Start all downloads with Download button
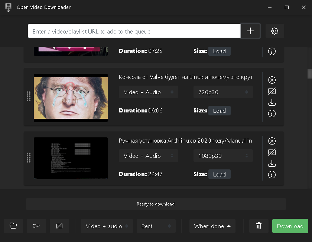The image size is (312, 242). [290, 226]
